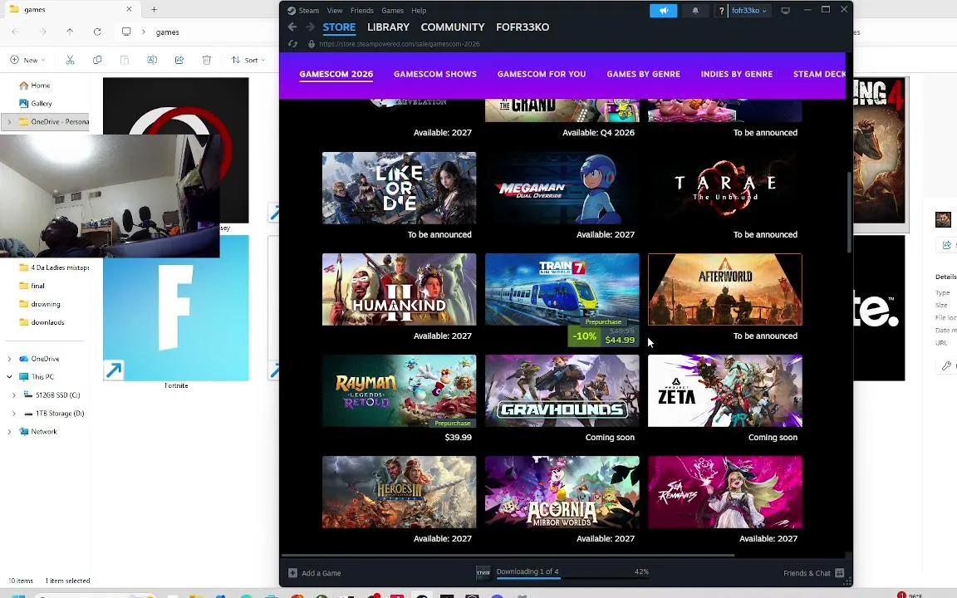
Task: Click the Rename icon in File Explorer toolbar
Action: coord(152,60)
